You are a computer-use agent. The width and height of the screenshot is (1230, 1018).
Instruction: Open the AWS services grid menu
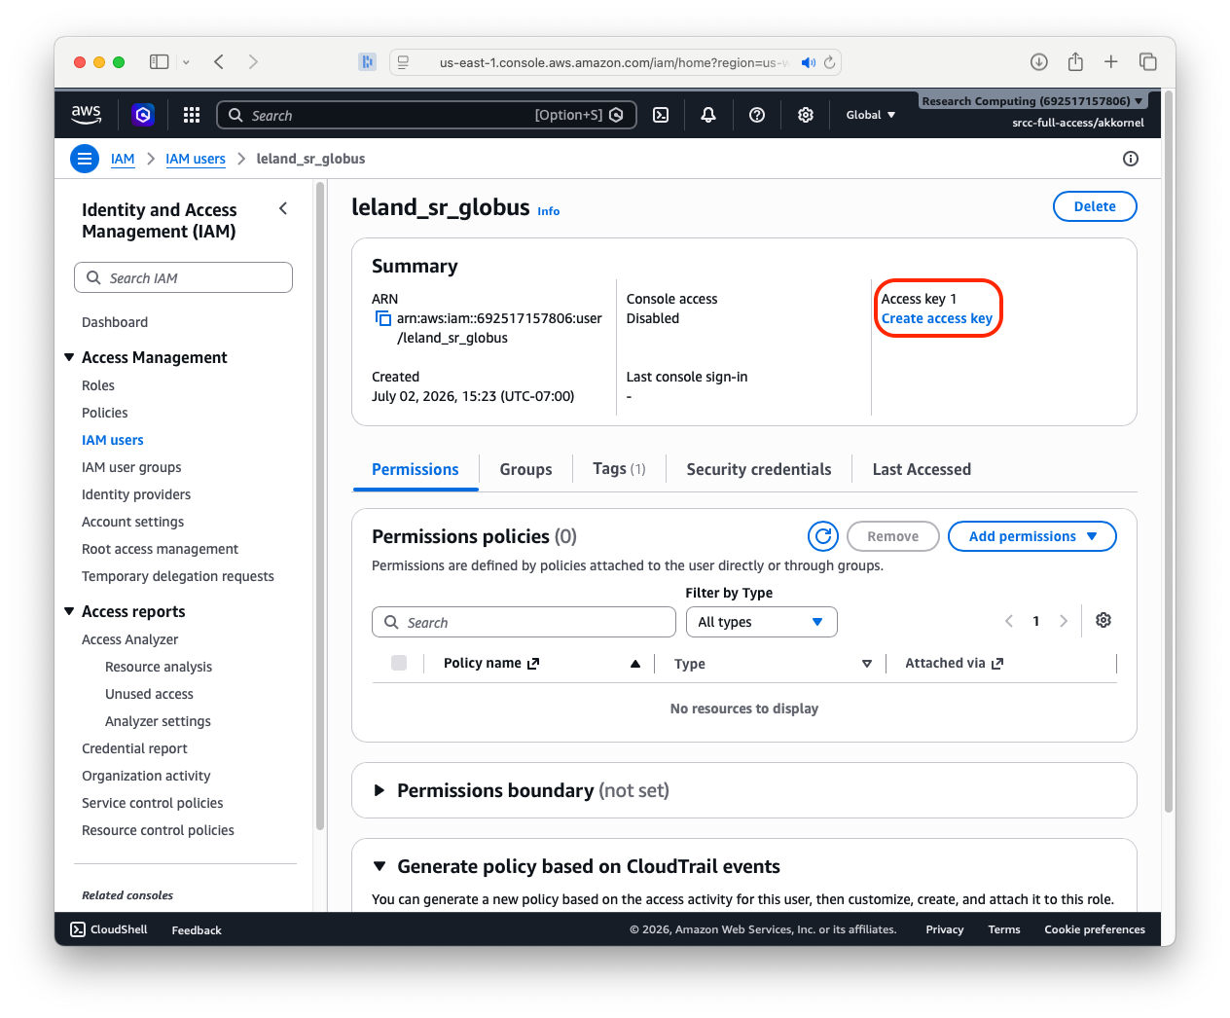pyautogui.click(x=192, y=115)
